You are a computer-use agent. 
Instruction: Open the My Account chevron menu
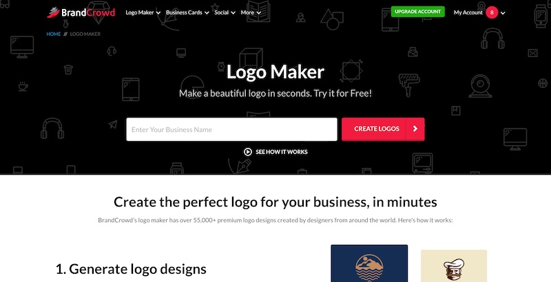coord(503,13)
